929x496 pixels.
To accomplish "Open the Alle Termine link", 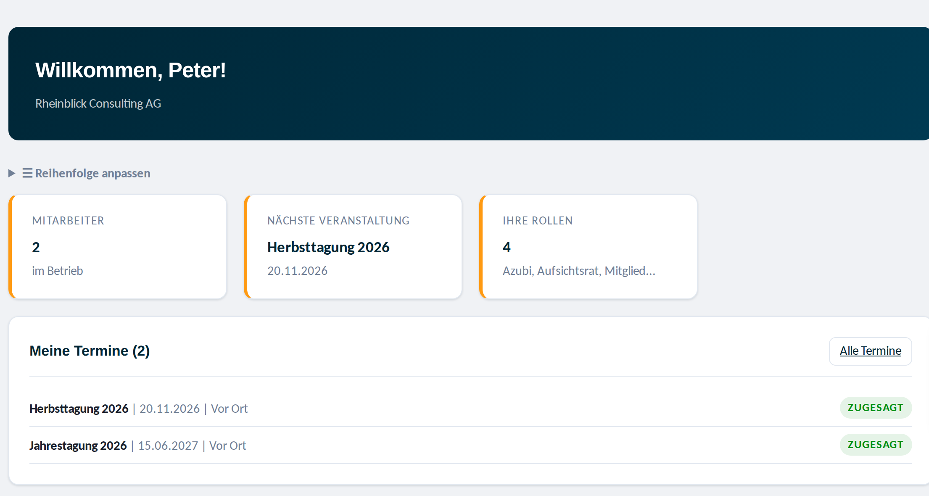I will point(870,351).
